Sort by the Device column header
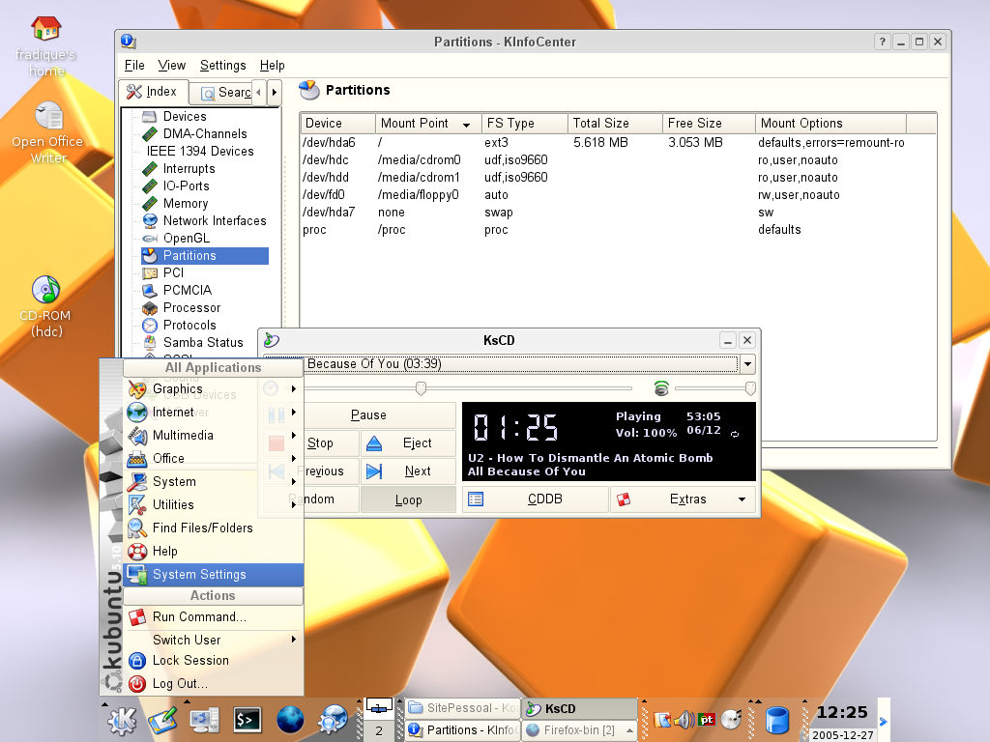The height and width of the screenshot is (742, 990). pos(337,124)
